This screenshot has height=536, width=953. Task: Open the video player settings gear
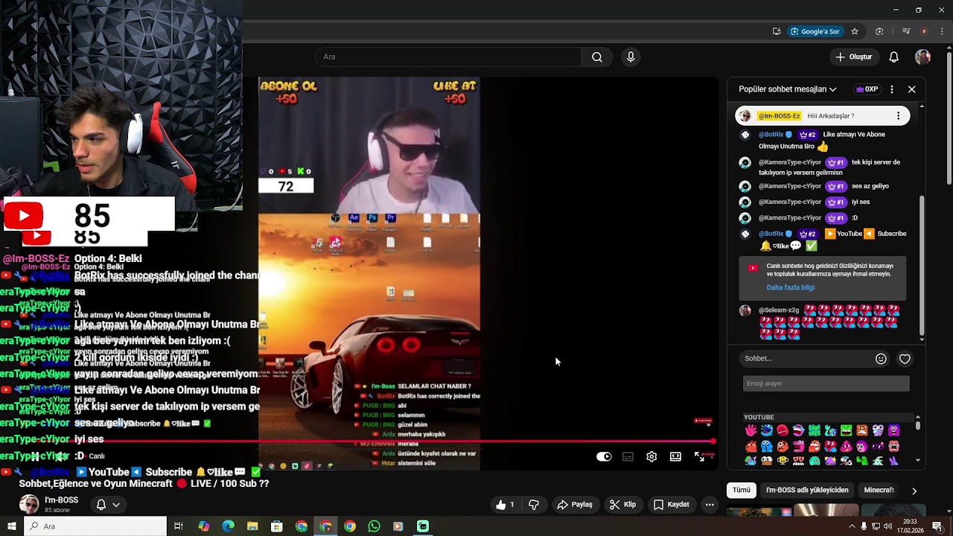tap(651, 457)
